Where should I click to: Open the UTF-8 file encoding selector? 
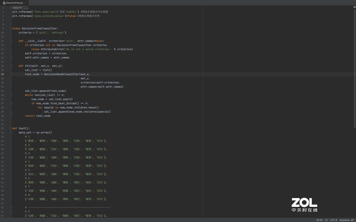[x=334, y=220]
